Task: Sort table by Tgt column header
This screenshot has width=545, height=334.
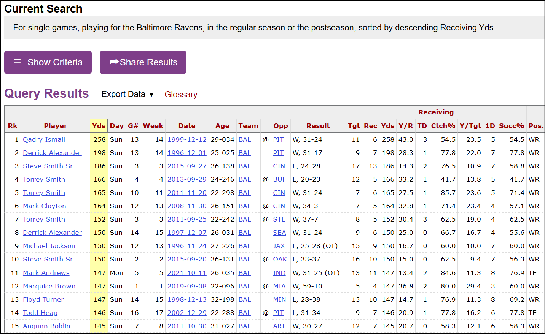Action: pos(354,126)
